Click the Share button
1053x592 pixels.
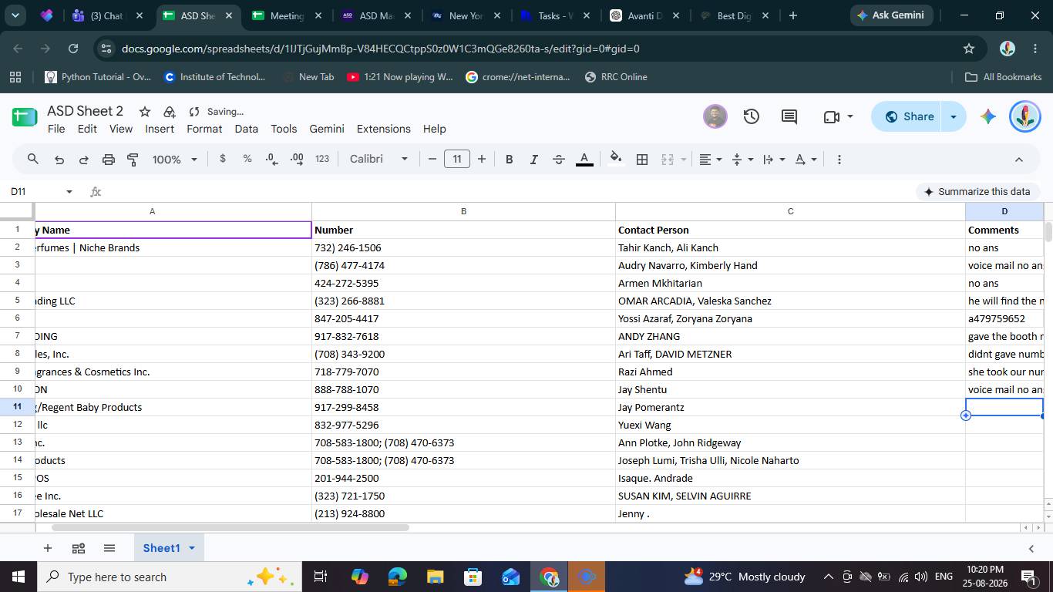(x=909, y=116)
